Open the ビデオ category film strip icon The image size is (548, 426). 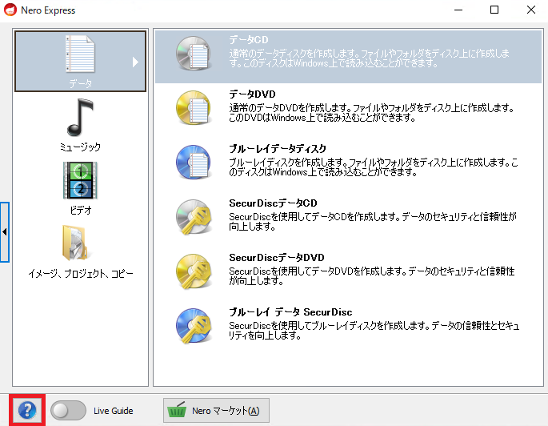[x=80, y=180]
